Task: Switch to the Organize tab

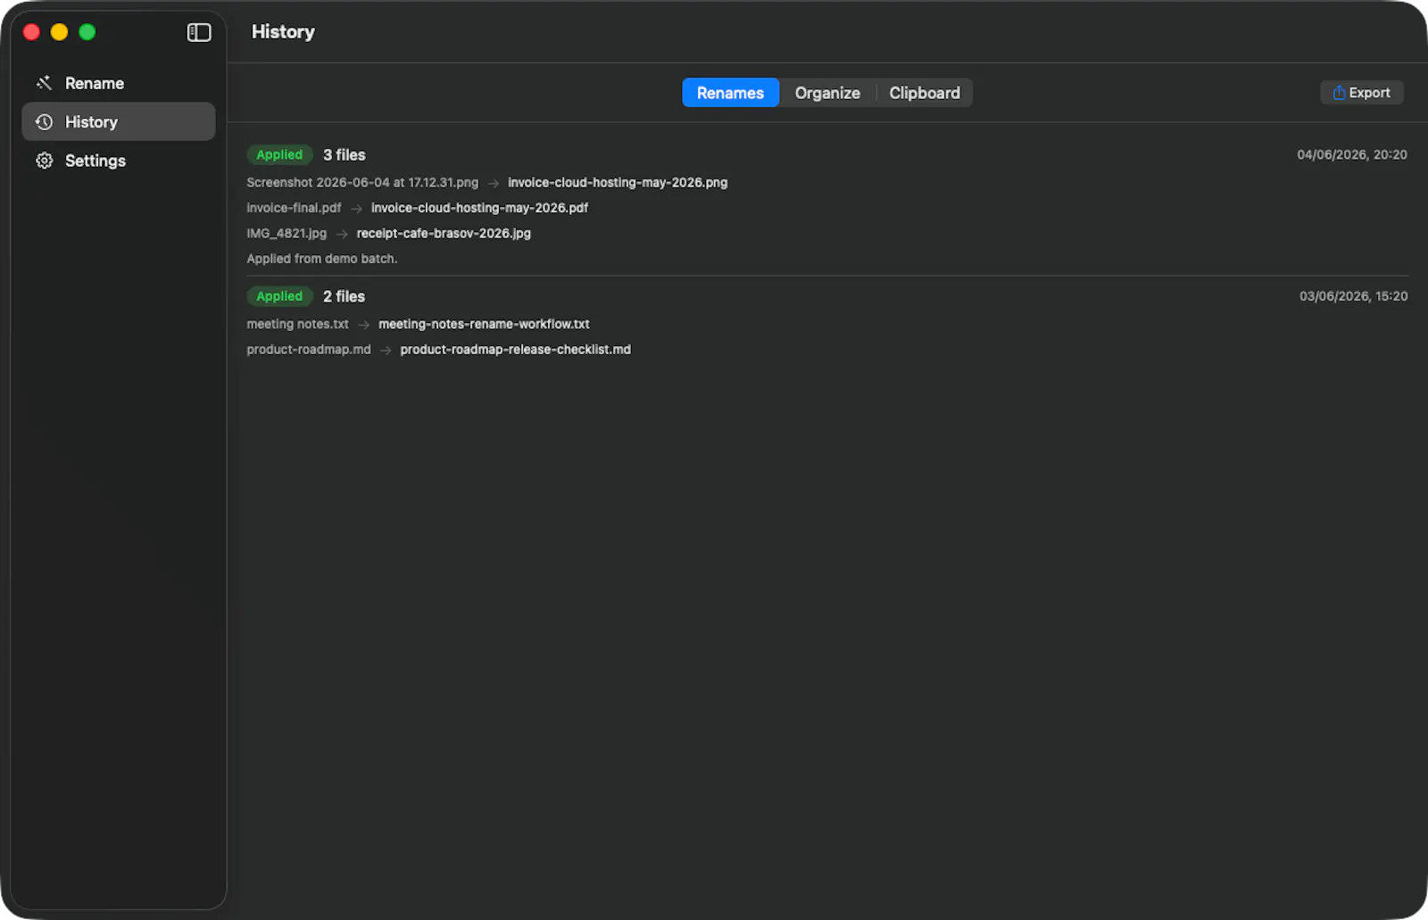Action: point(827,93)
